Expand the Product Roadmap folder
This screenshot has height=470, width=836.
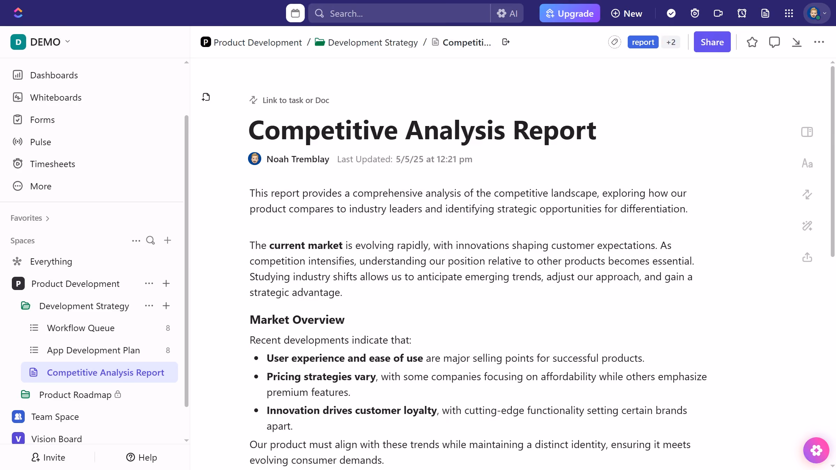pyautogui.click(x=25, y=395)
